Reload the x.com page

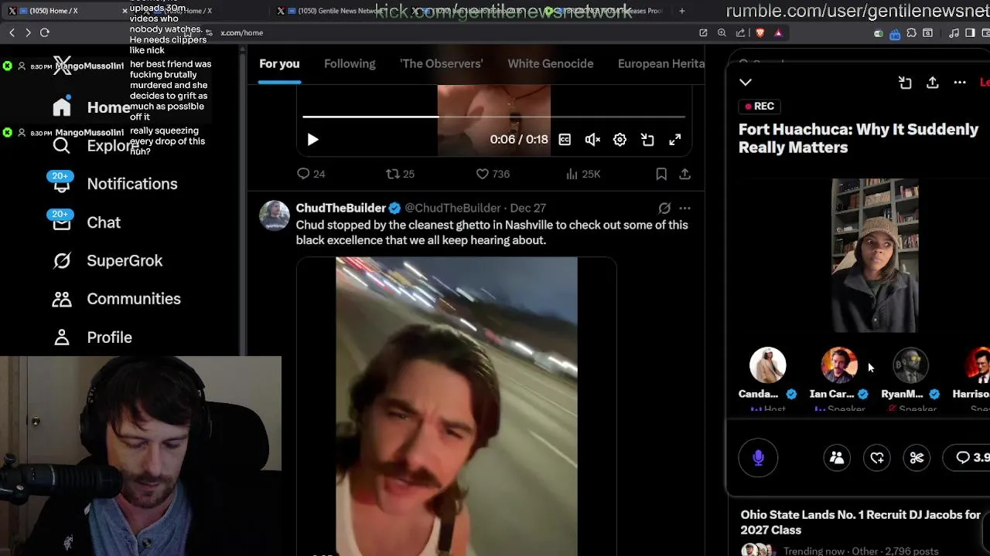tap(45, 32)
